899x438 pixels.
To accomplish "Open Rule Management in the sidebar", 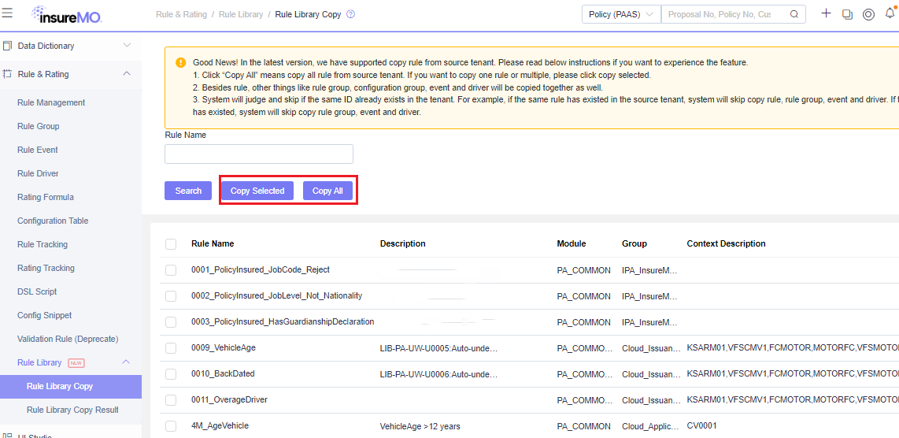I will (51, 102).
